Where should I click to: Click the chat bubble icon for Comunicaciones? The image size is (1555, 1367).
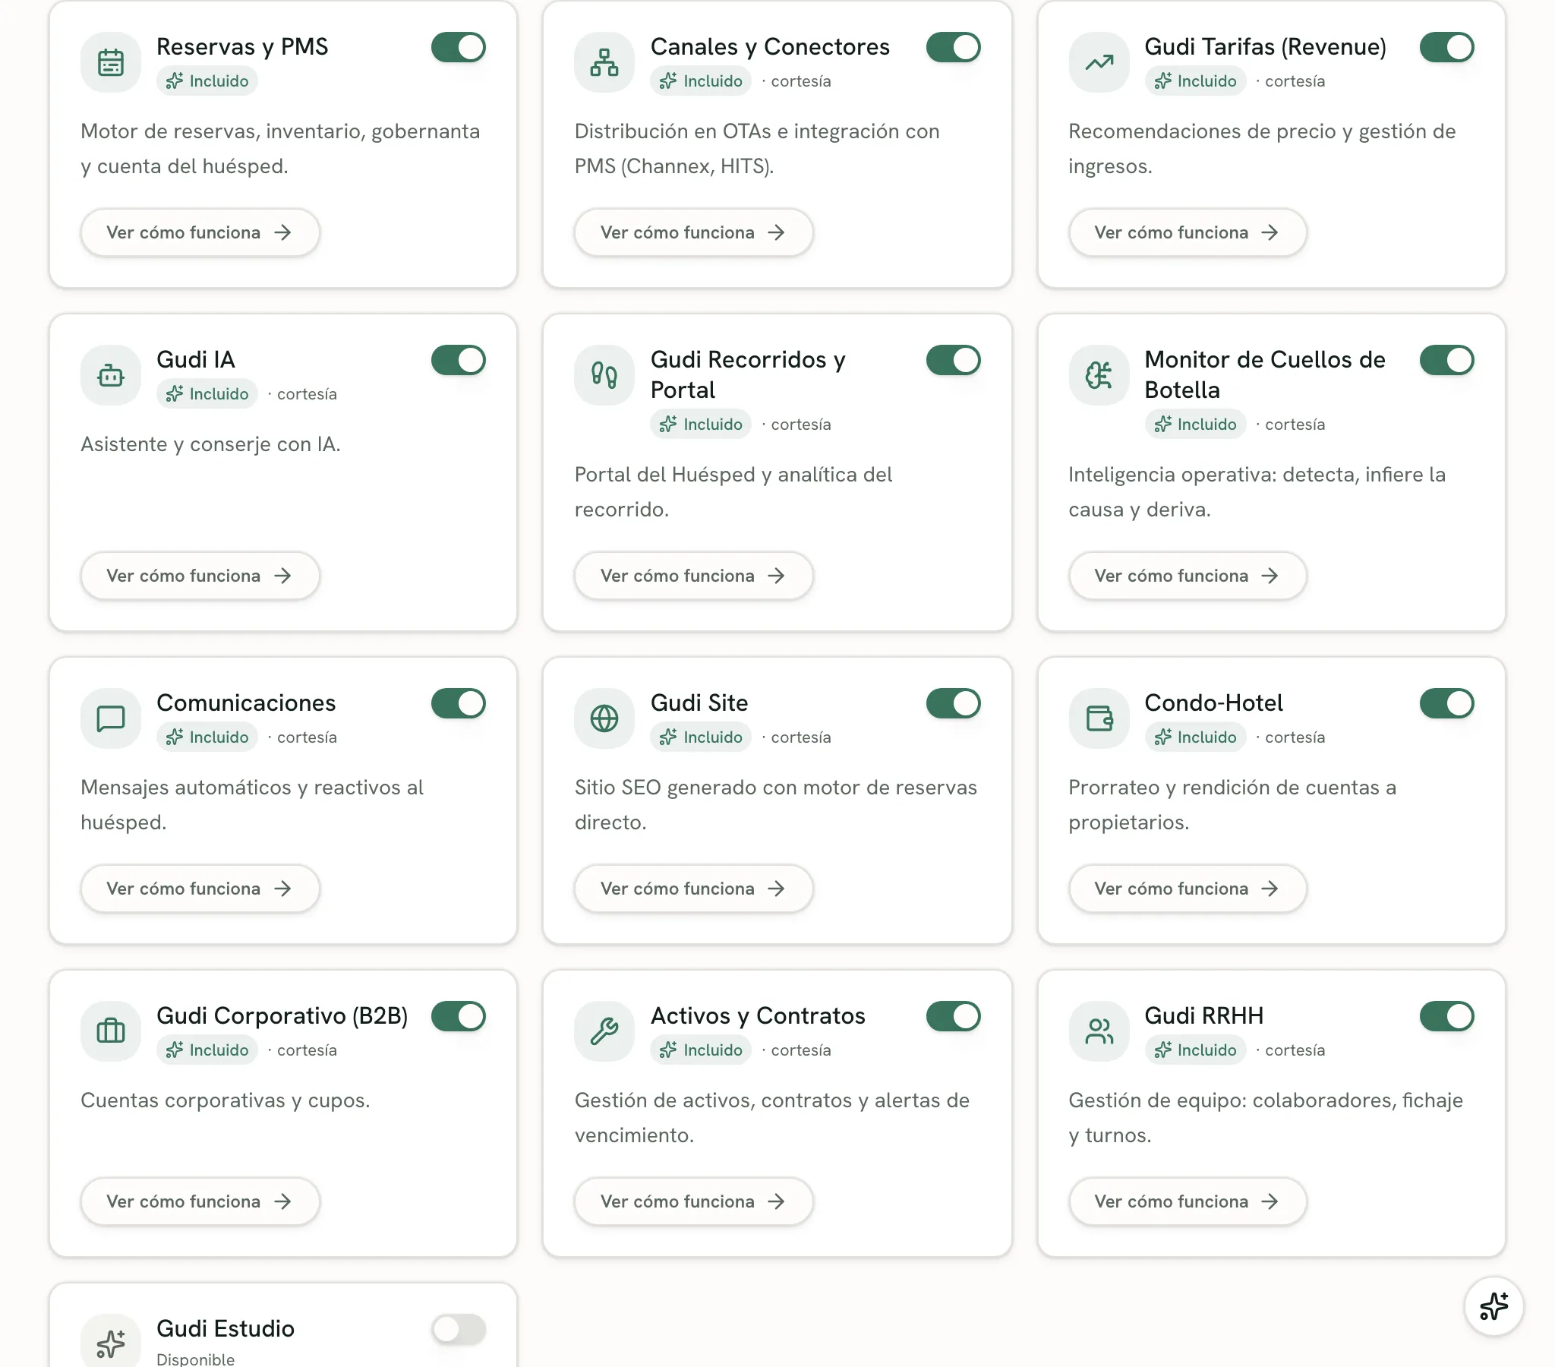110,718
